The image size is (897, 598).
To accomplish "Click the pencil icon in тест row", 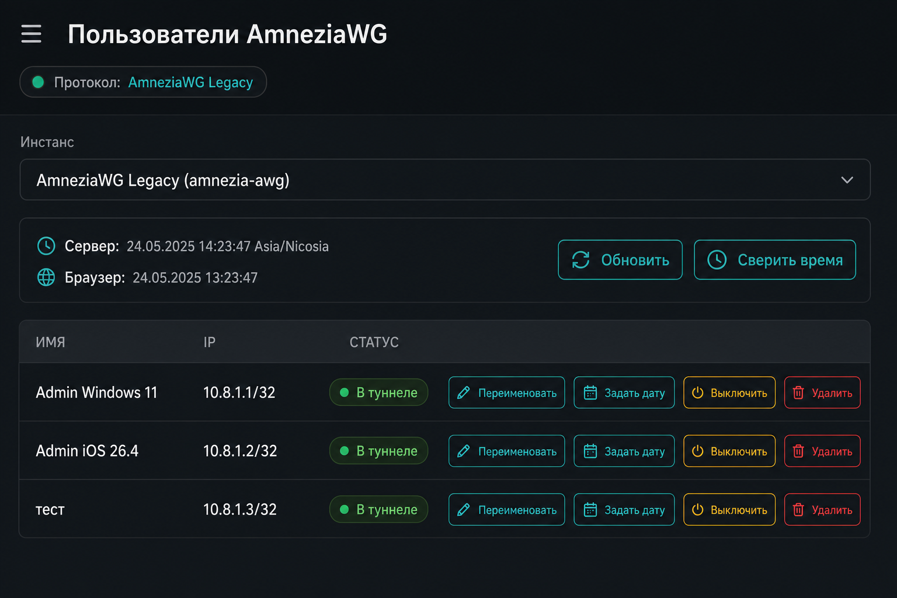I will click(464, 509).
